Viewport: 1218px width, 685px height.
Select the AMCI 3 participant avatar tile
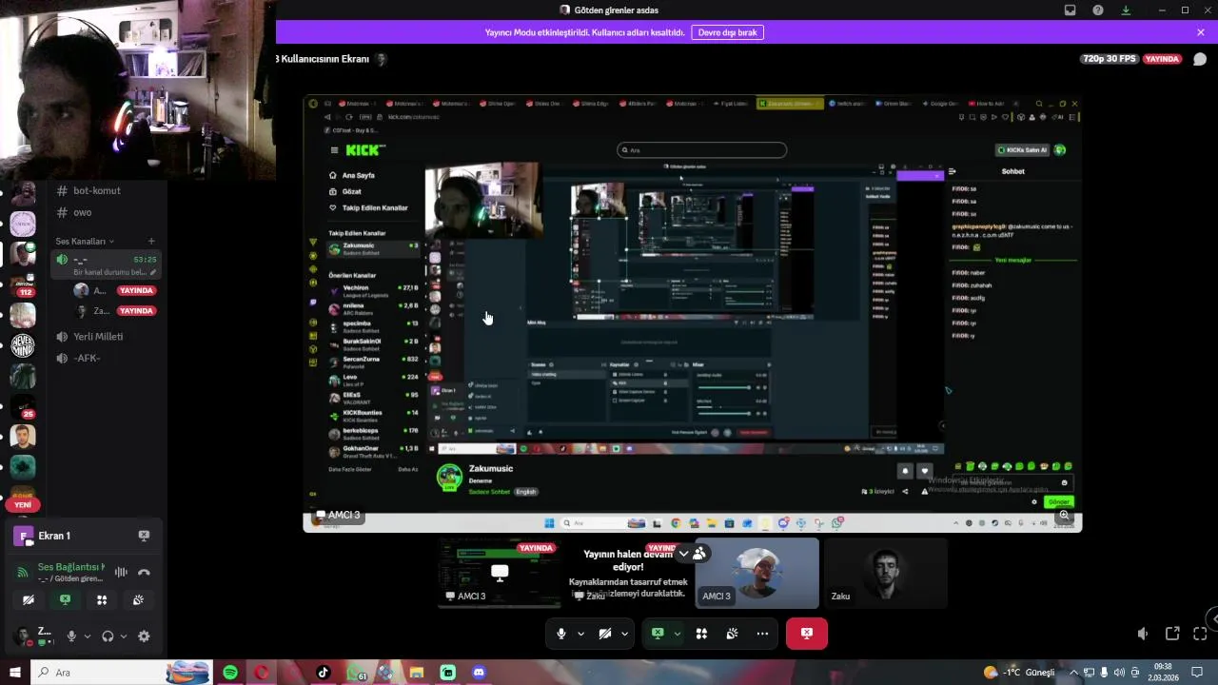[x=757, y=573]
